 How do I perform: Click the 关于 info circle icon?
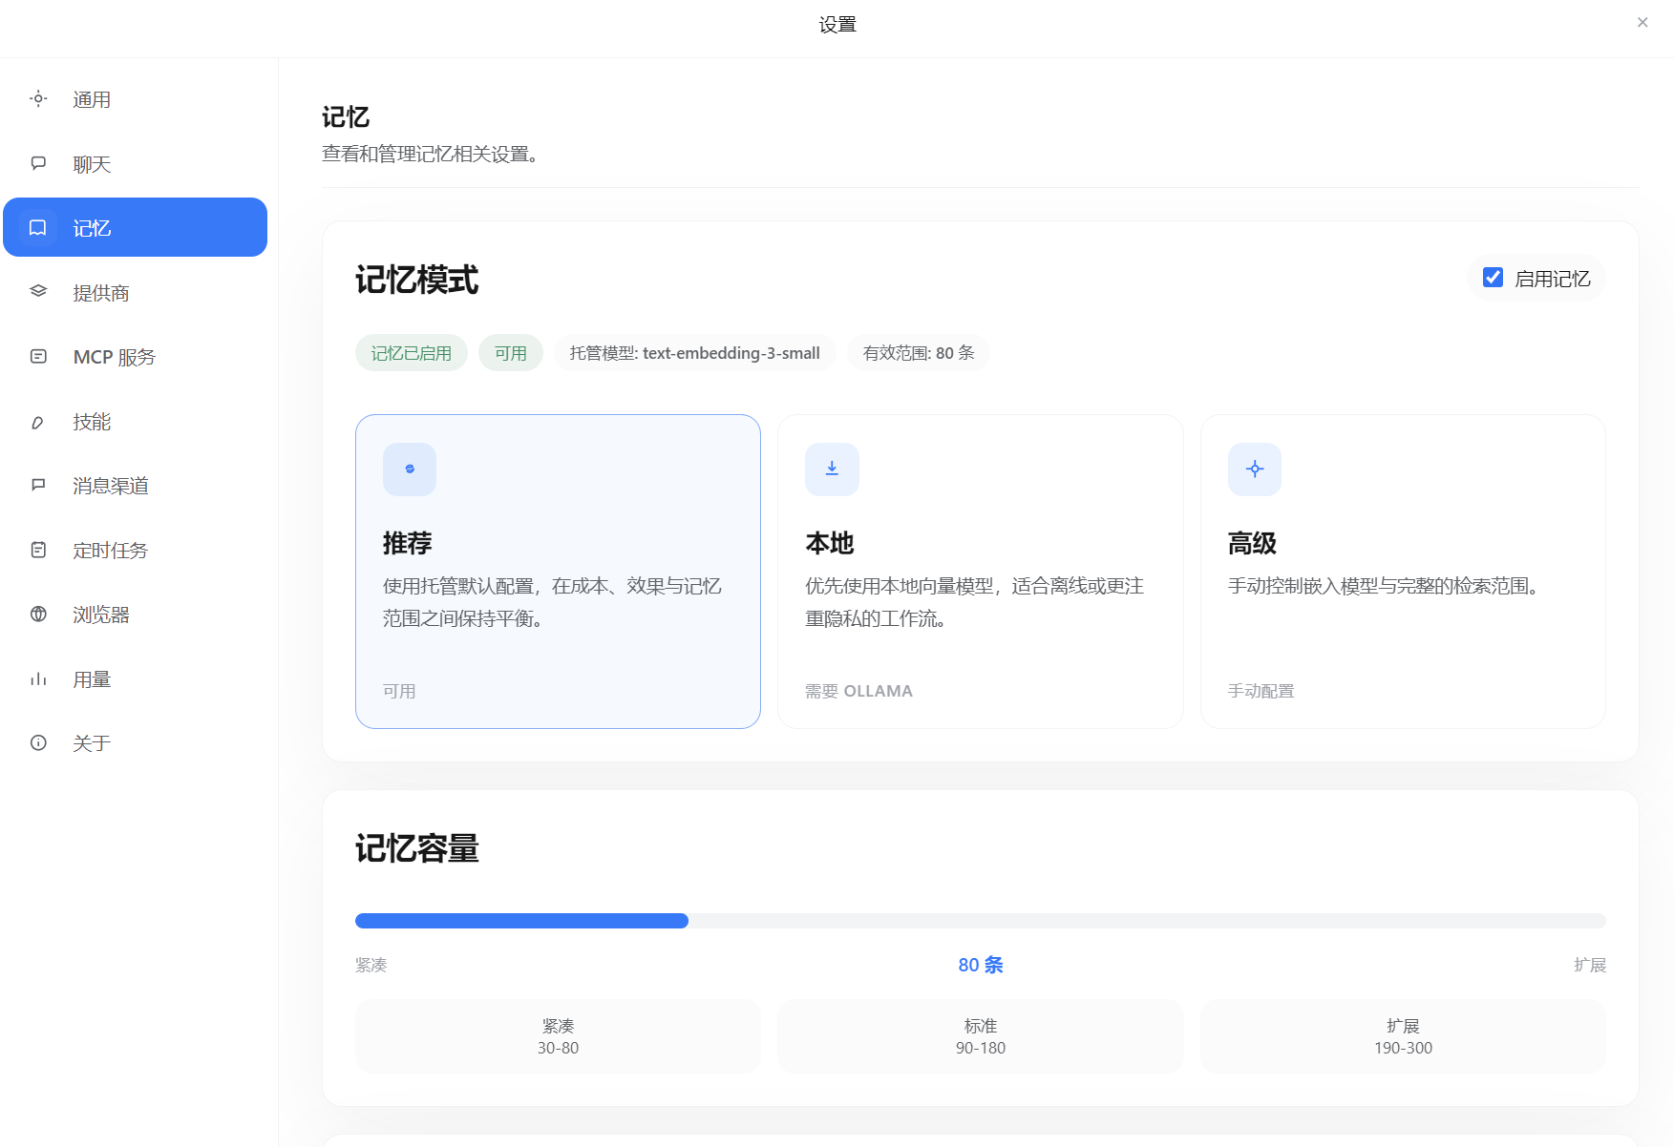[x=38, y=742]
